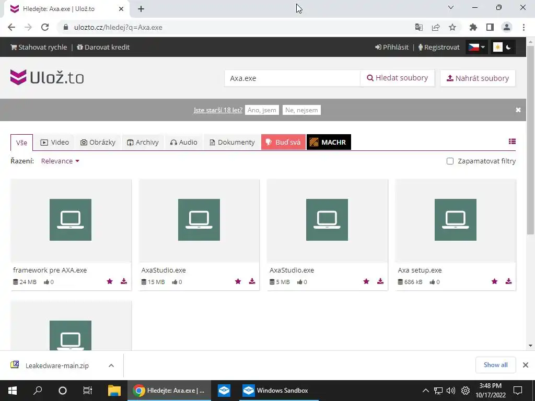The height and width of the screenshot is (401, 535).
Task: Click the Chrome back arrow
Action: [x=11, y=27]
